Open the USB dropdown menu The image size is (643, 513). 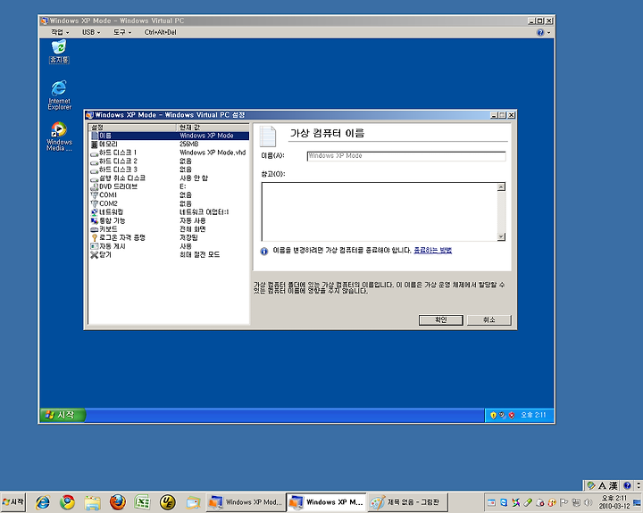(x=90, y=32)
